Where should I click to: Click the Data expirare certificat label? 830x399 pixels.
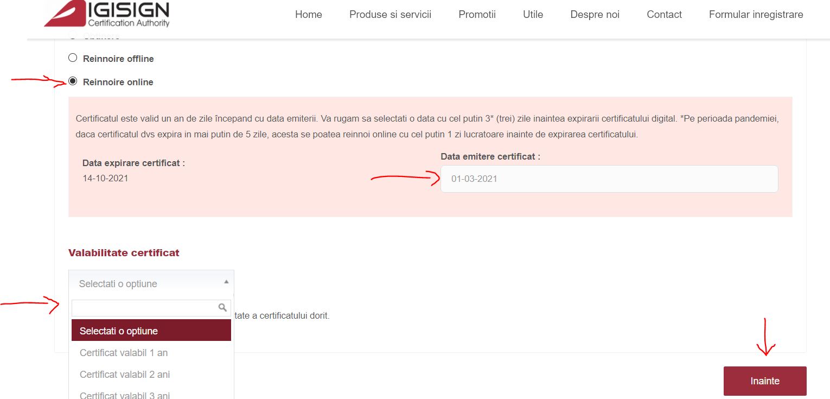point(133,163)
